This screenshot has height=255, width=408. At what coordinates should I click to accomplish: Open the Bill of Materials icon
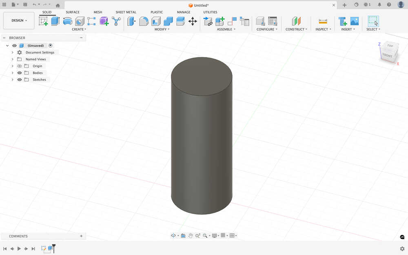pos(244,21)
